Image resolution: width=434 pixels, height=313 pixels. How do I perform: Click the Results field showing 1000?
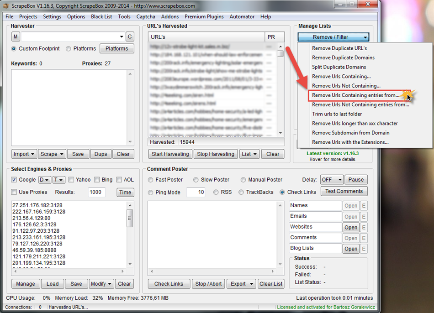pos(96,192)
